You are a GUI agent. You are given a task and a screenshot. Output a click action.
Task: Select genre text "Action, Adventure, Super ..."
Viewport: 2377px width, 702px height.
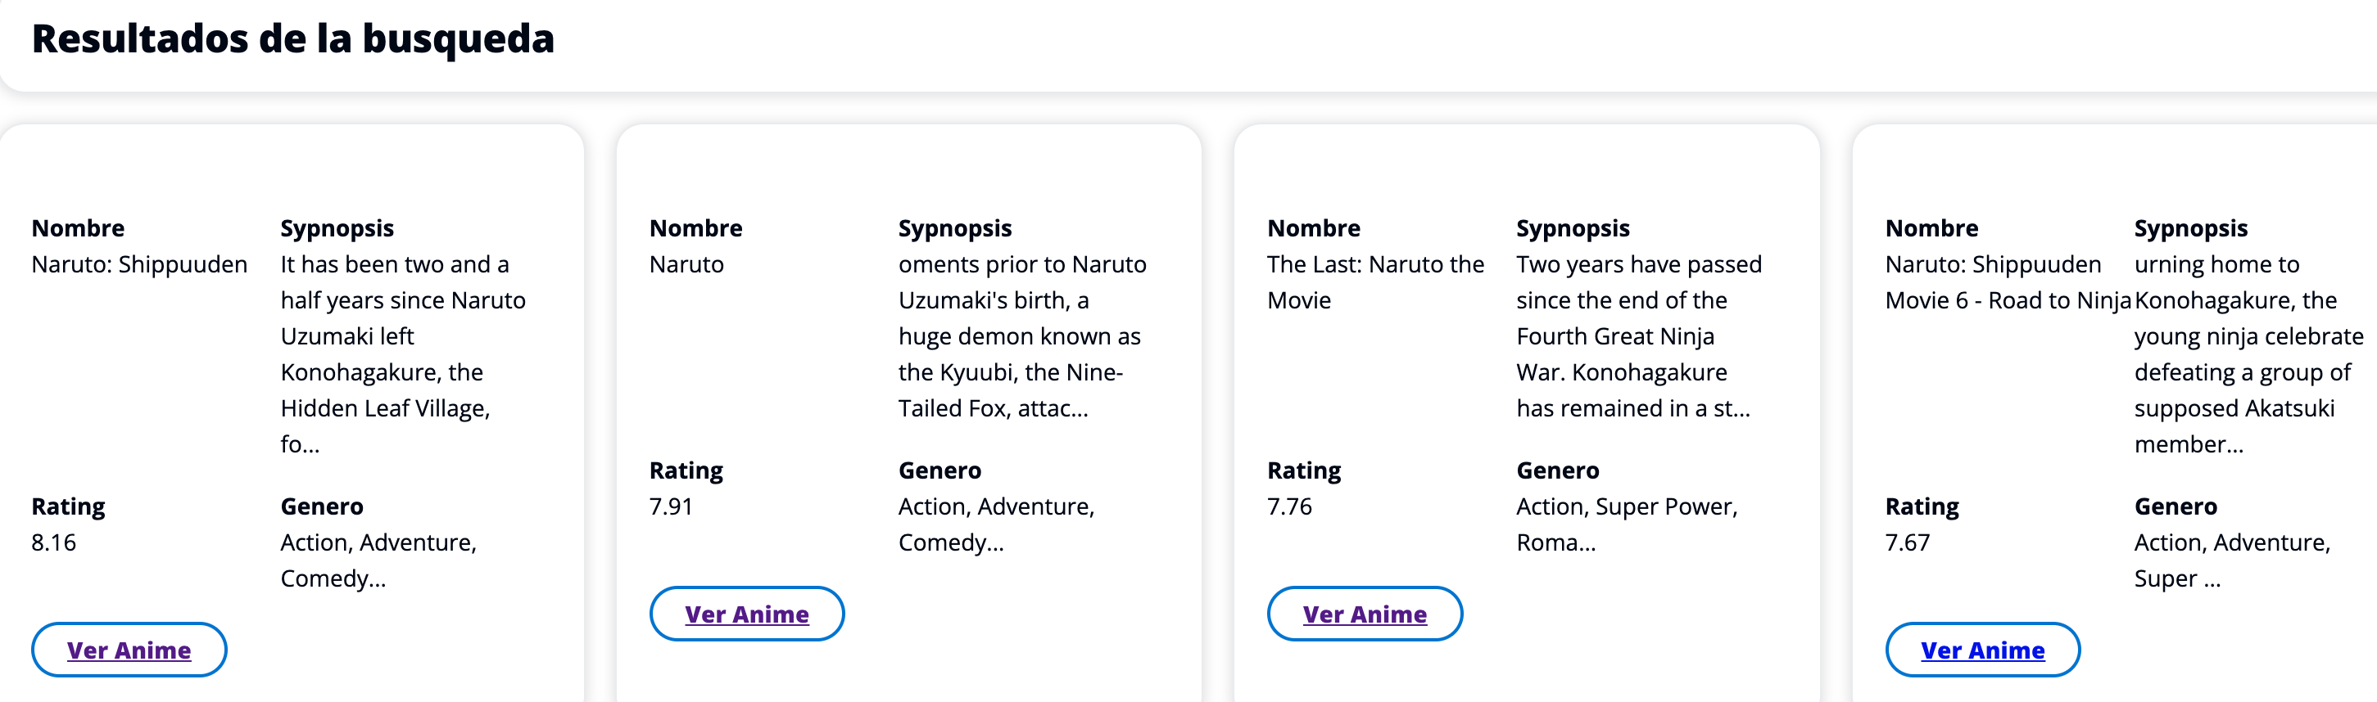(x=2231, y=559)
